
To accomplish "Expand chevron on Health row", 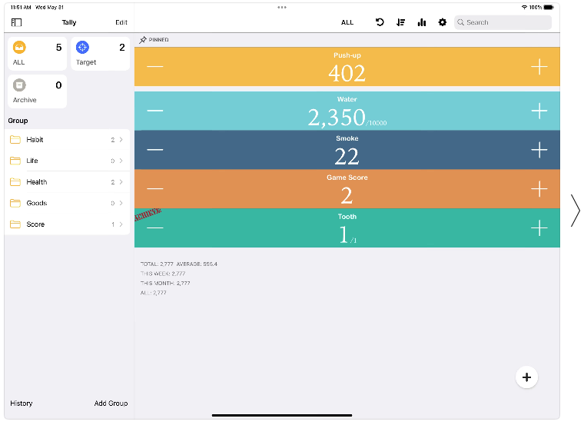I will [x=121, y=182].
